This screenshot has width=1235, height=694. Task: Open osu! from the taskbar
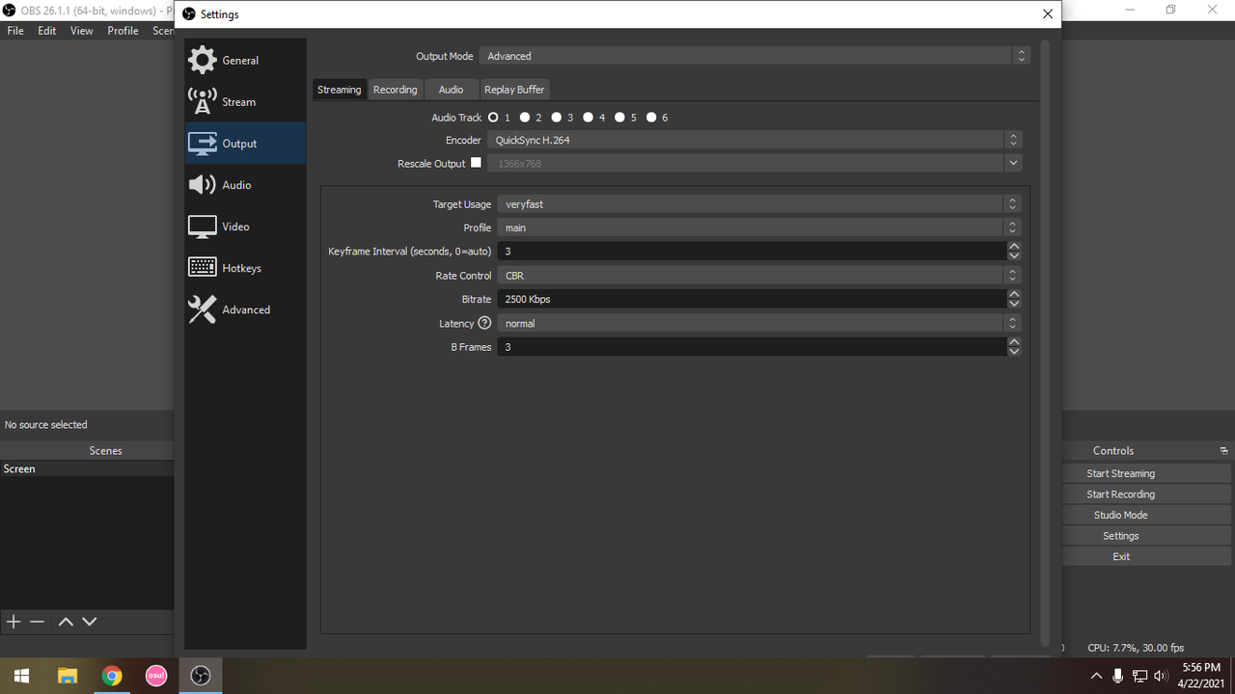click(x=156, y=676)
